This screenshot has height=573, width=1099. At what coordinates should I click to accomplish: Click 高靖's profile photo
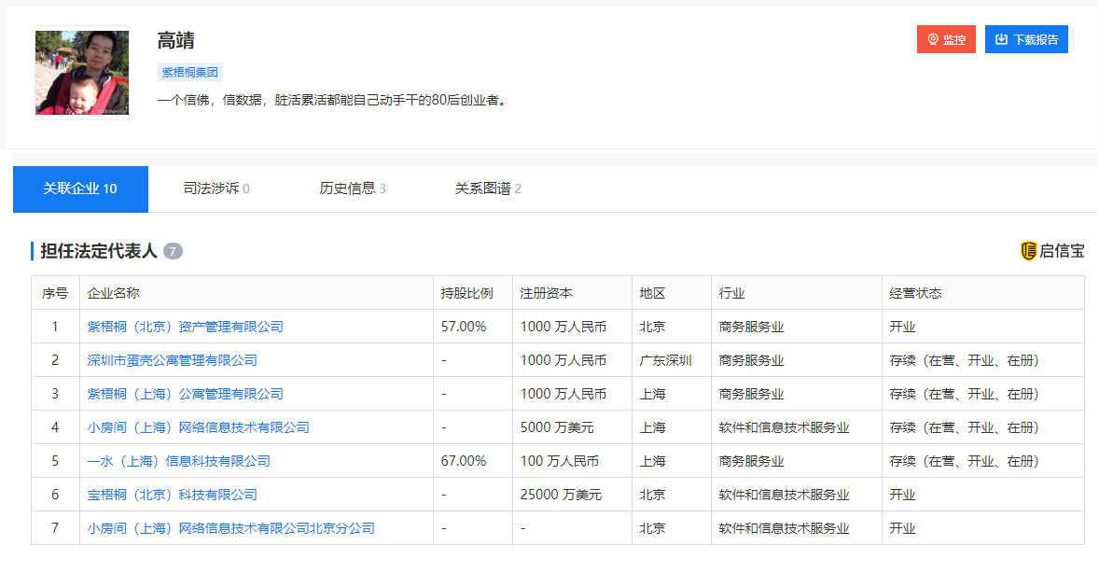point(81,72)
